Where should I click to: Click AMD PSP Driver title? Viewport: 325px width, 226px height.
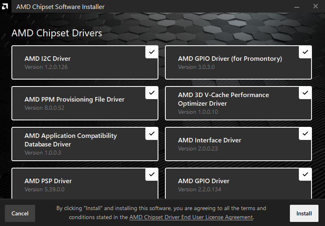pyautogui.click(x=48, y=181)
